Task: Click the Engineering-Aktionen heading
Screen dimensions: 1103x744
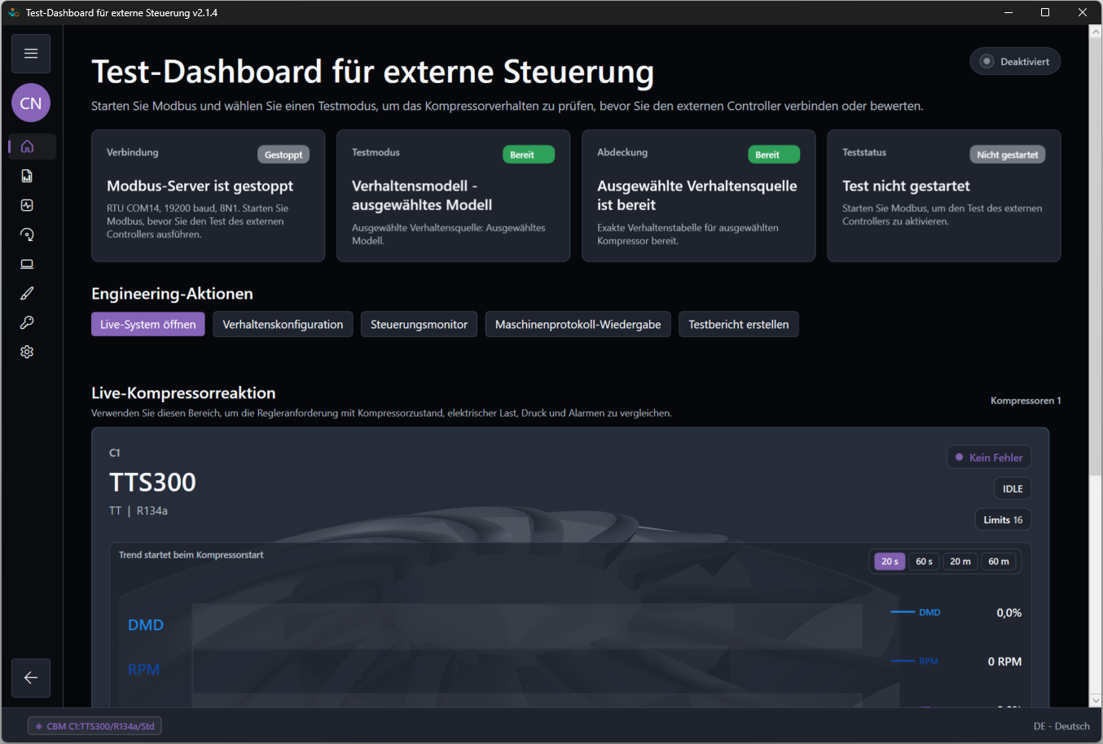Action: tap(172, 294)
